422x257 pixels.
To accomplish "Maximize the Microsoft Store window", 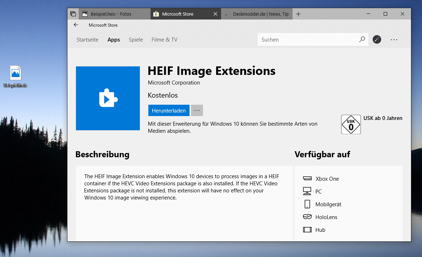I will [385, 14].
